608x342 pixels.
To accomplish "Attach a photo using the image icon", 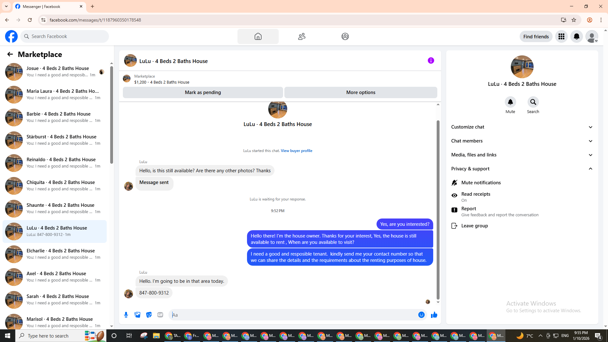I will [137, 315].
